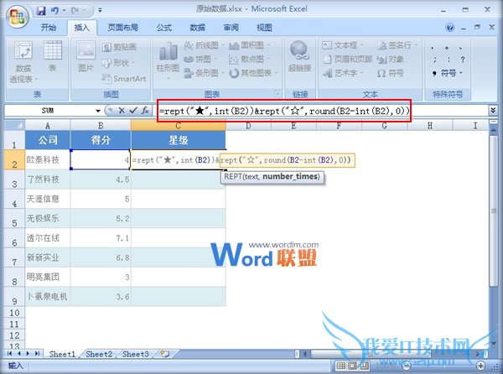Open the 面积图 area chart menu

pyautogui.click(x=250, y=45)
